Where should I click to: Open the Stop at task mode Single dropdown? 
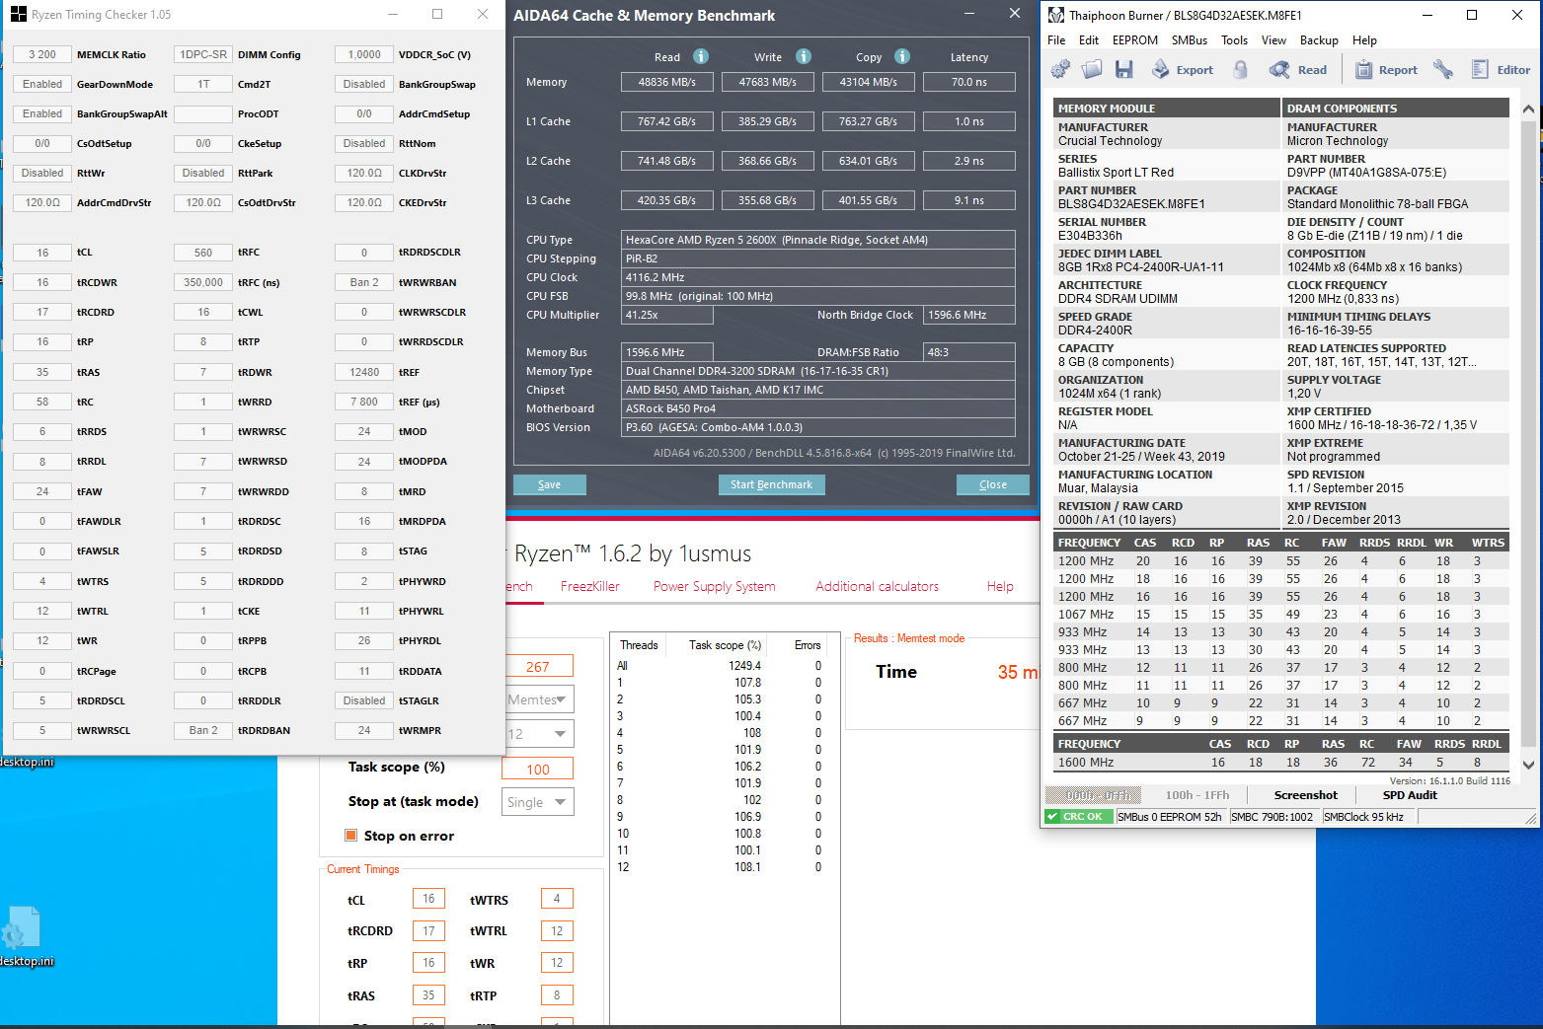(538, 802)
